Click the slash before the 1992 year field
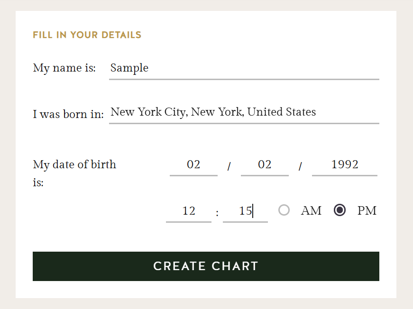The width and height of the screenshot is (413, 309). [x=300, y=166]
